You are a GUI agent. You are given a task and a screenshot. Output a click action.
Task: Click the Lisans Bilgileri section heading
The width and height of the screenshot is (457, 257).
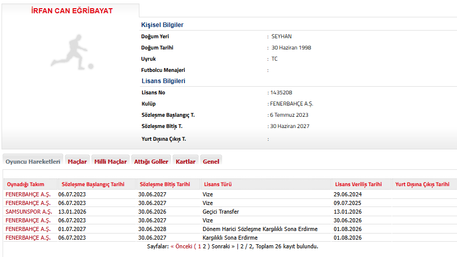click(163, 81)
